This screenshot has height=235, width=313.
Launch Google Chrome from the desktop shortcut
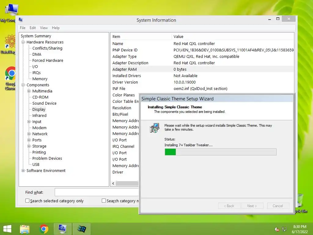[x=9, y=78]
